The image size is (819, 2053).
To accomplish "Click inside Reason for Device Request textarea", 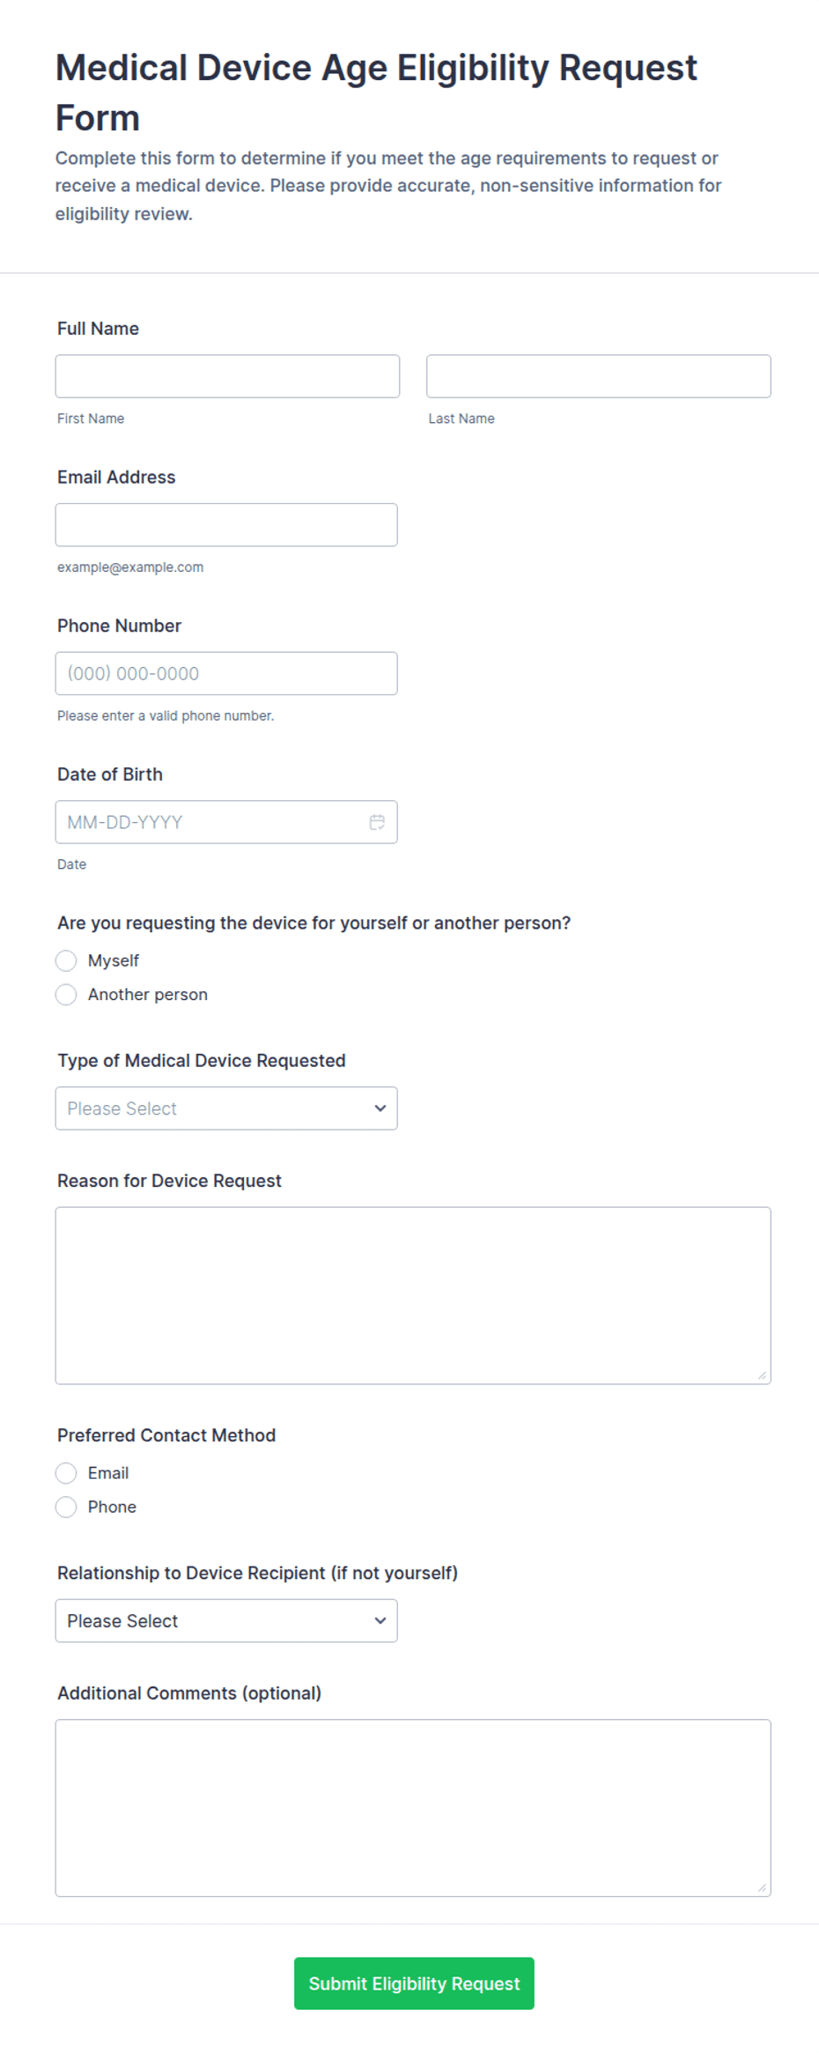I will pyautogui.click(x=413, y=1295).
